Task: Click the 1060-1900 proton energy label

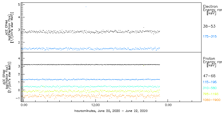Action: coord(212,100)
